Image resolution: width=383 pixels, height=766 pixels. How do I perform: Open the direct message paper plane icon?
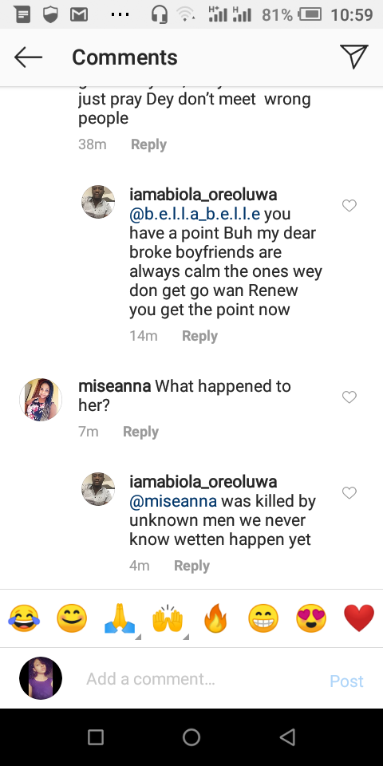click(x=353, y=57)
